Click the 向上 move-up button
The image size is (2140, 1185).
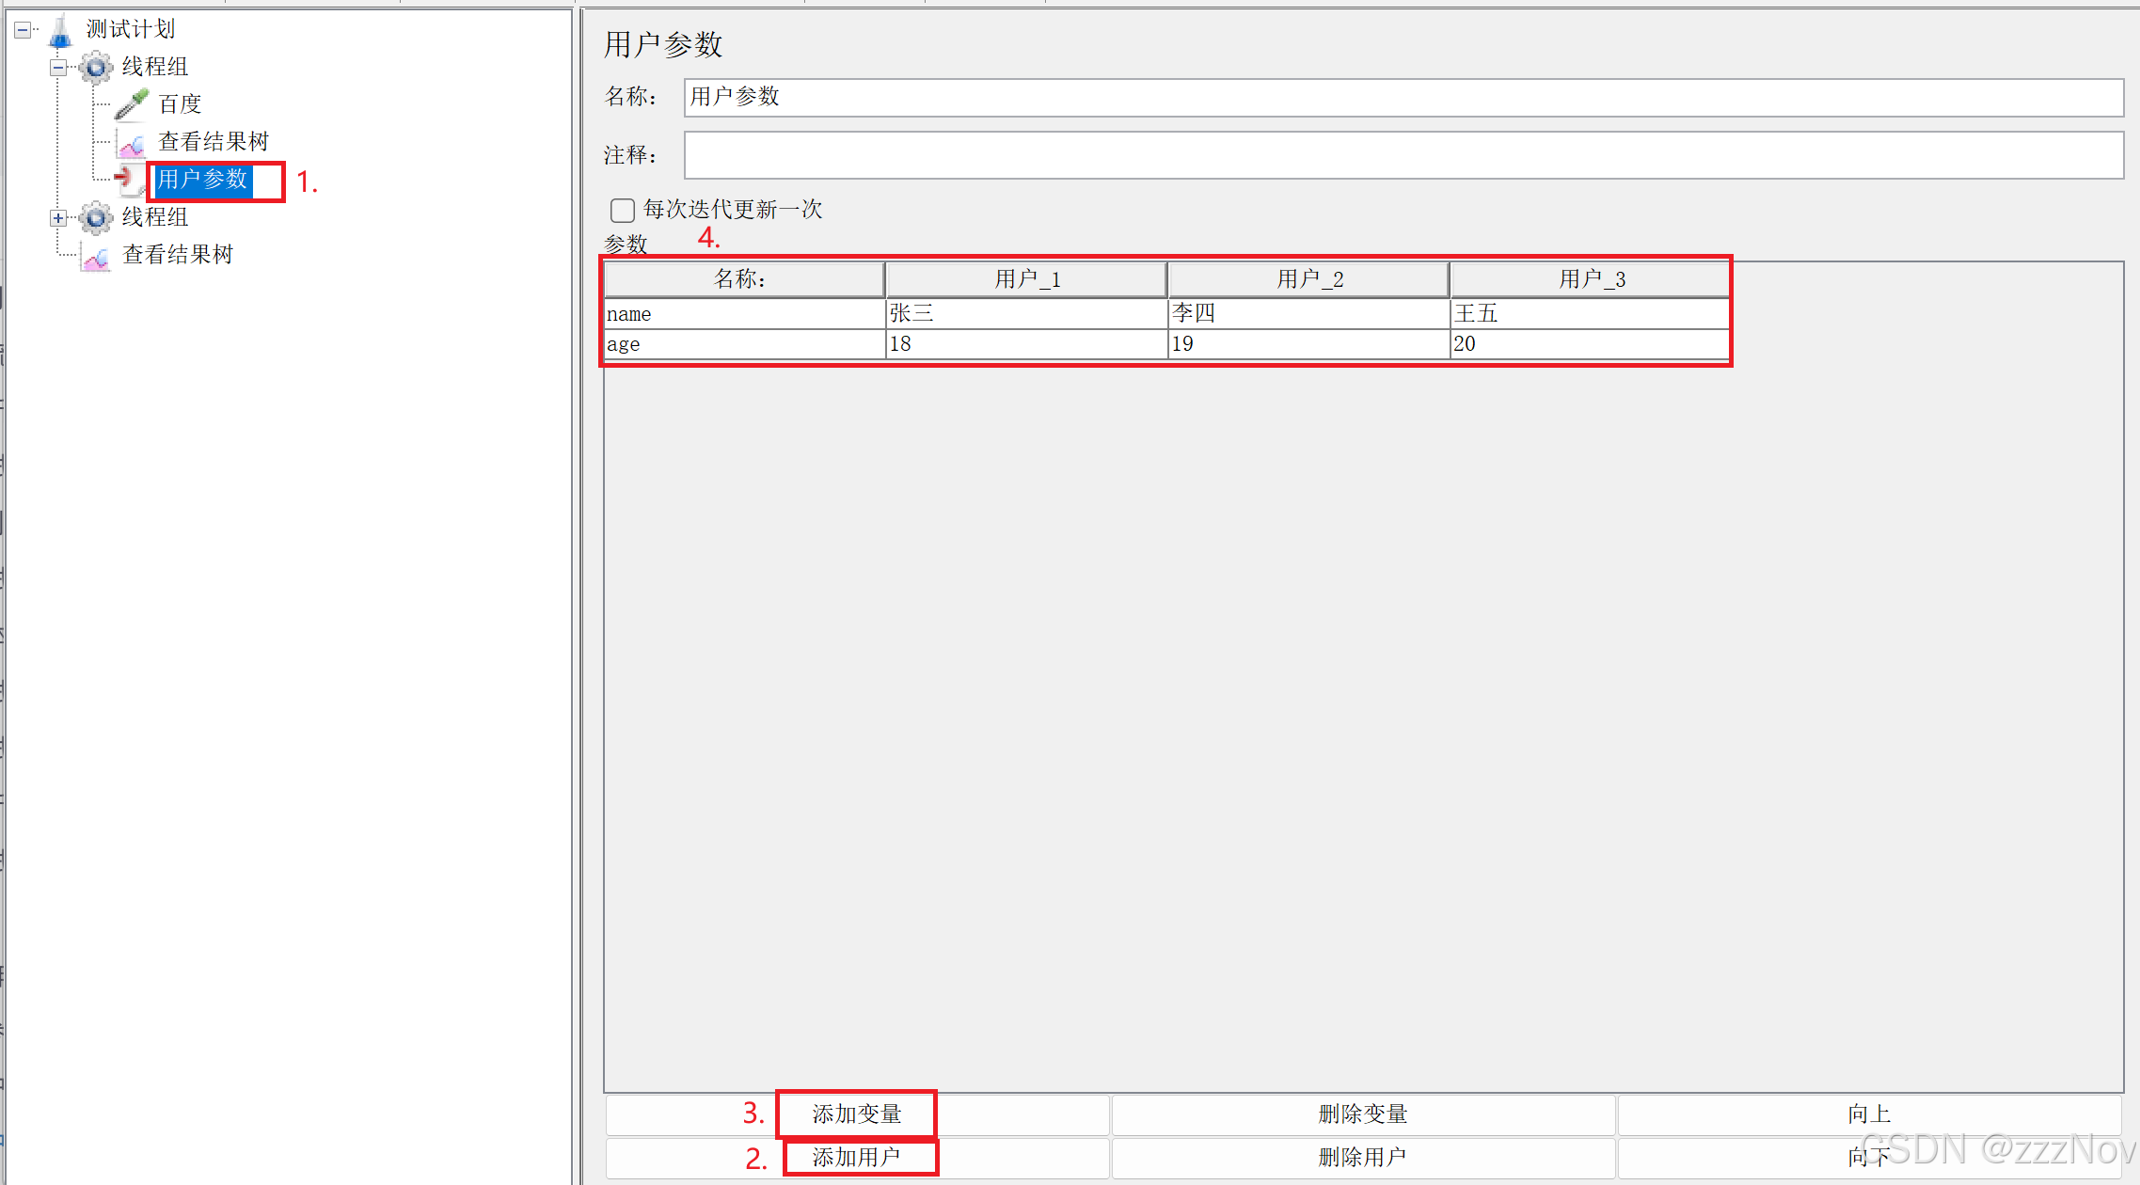point(1868,1114)
